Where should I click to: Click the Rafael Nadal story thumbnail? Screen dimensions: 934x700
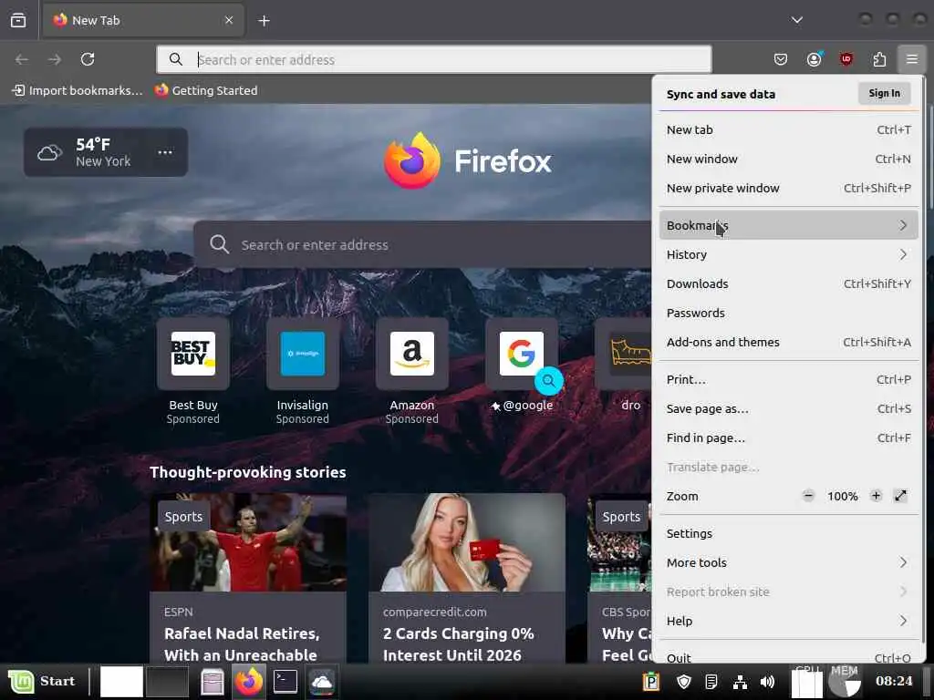pos(248,542)
